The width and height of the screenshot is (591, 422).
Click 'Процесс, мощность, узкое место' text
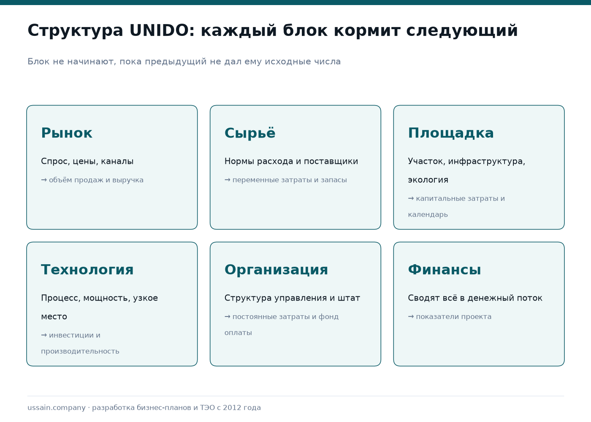click(x=100, y=307)
